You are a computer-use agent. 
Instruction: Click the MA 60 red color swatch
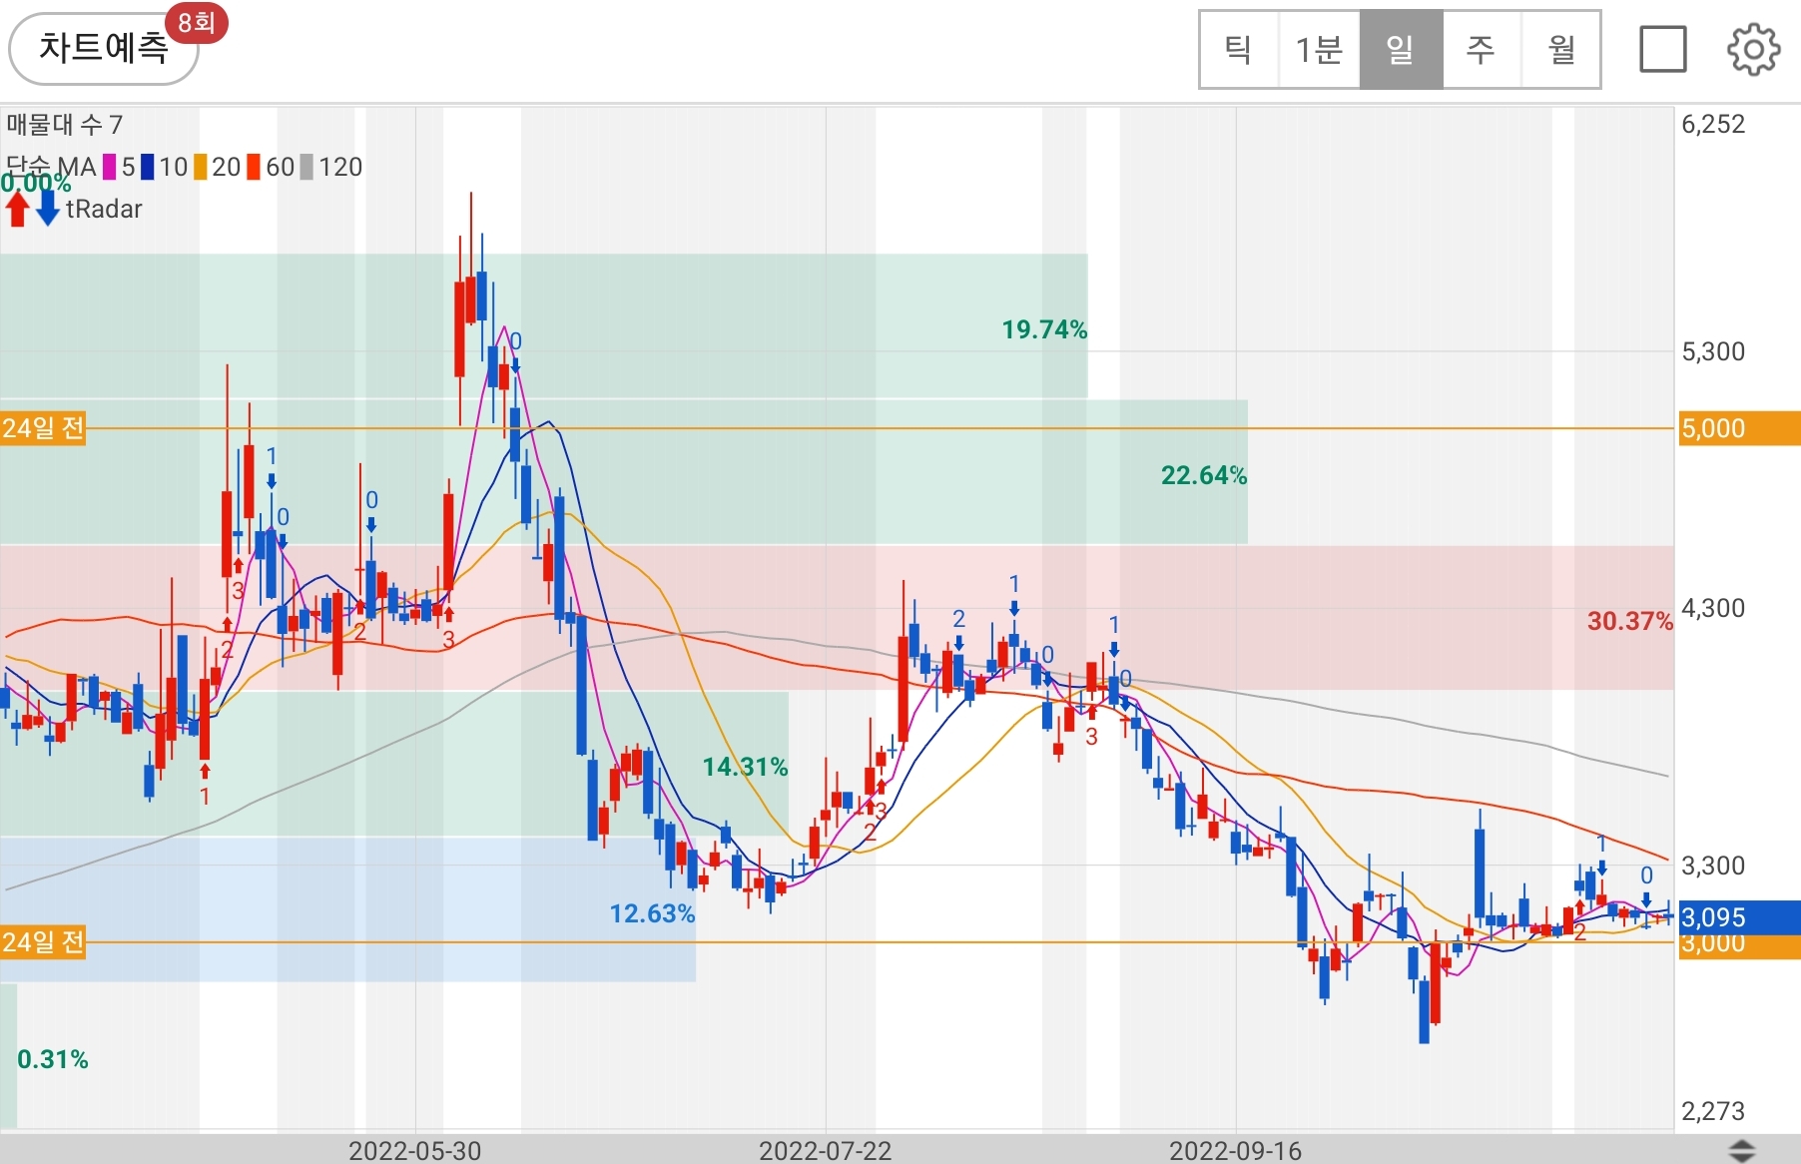point(254,167)
